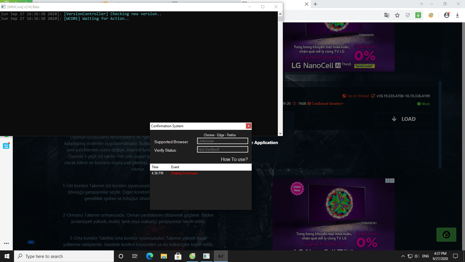
Task: Click the green download arrow extension icon
Action: (418, 15)
